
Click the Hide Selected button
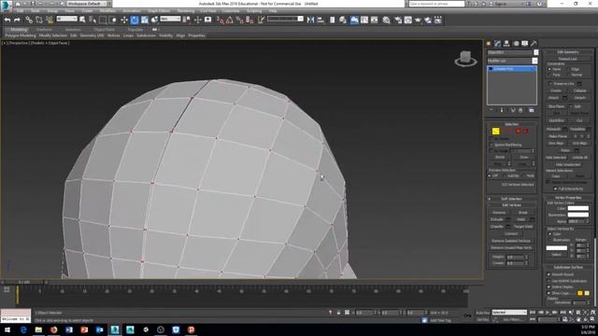coord(556,158)
